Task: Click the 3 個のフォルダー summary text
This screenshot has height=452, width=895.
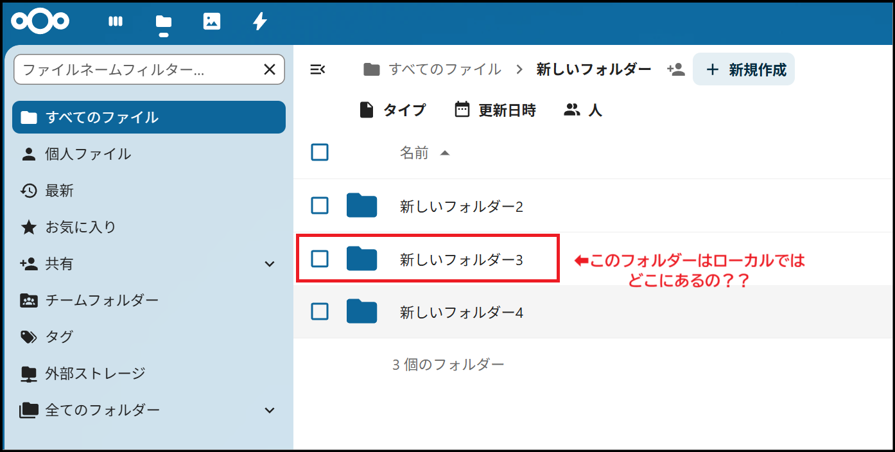Action: (x=448, y=365)
